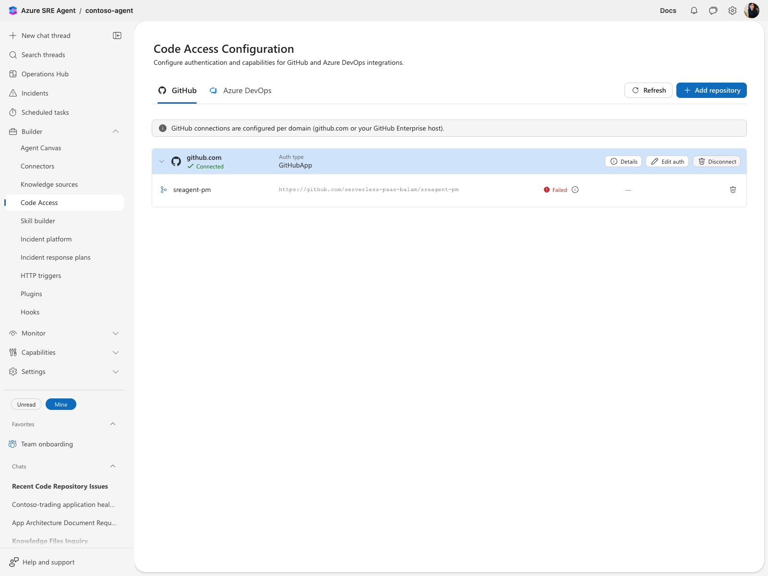Click the info icon next to Failed status
The image size is (768, 576).
point(575,190)
